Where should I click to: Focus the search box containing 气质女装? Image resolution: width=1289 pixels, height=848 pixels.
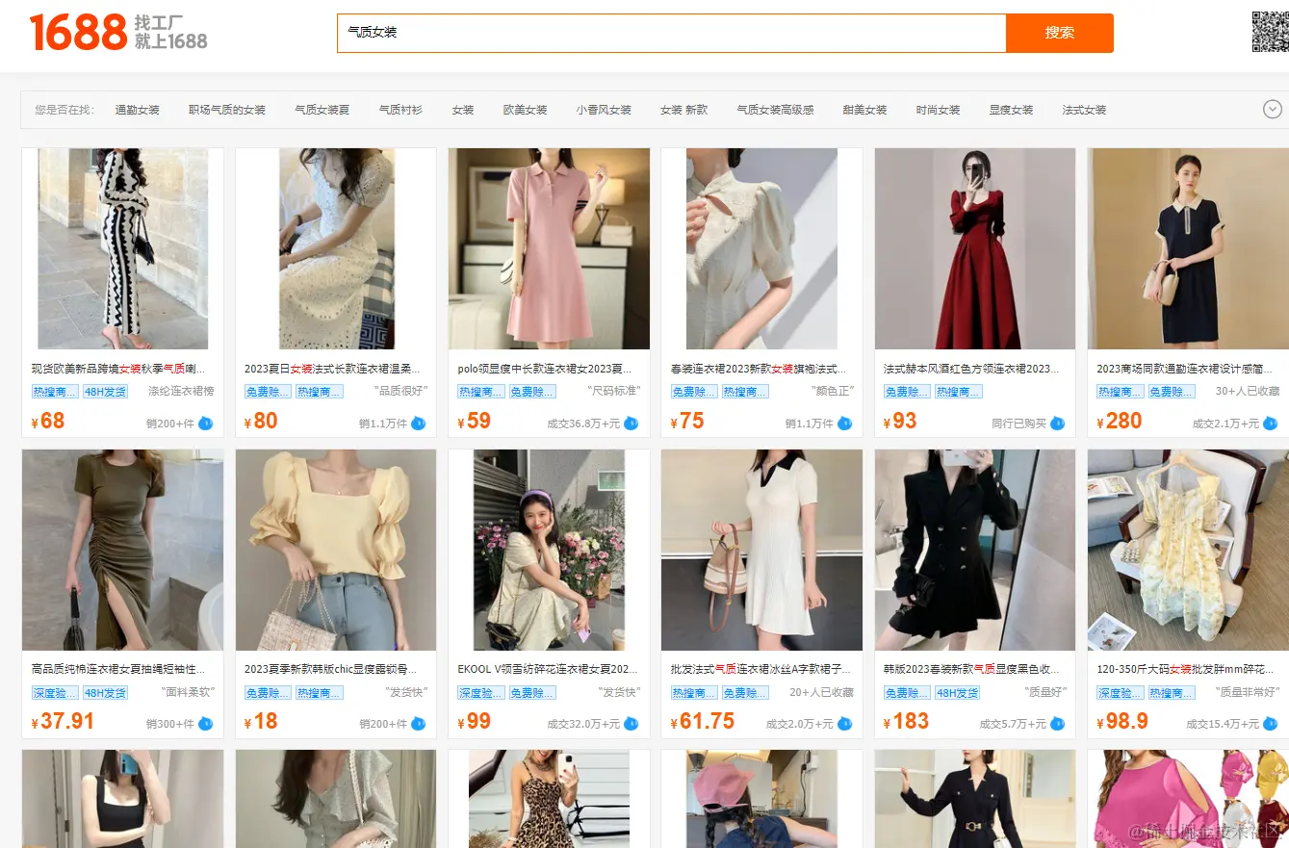(x=671, y=33)
